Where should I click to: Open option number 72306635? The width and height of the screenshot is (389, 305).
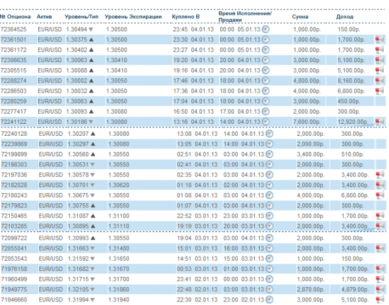(x=13, y=60)
